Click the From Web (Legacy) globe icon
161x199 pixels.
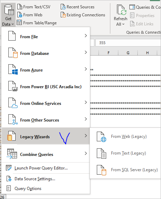pyautogui.click(x=101, y=137)
